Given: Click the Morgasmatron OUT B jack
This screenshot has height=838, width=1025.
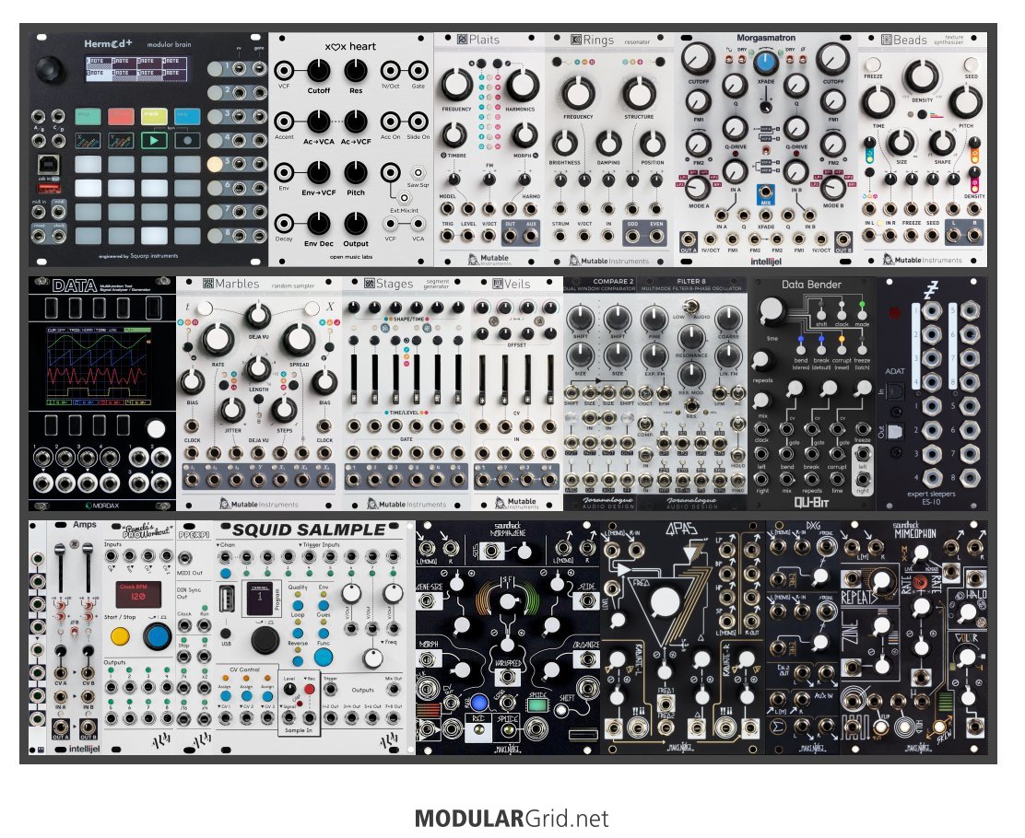Looking at the screenshot, I should pyautogui.click(x=842, y=239).
